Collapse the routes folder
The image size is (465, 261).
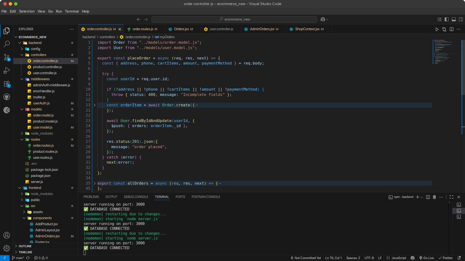click(x=46, y=139)
